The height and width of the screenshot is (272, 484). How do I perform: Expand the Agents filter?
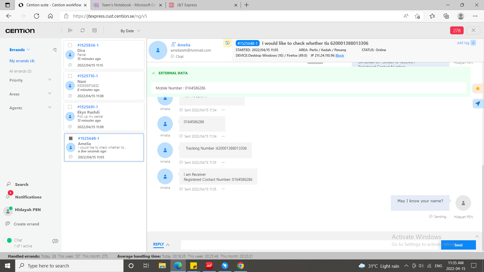(50, 107)
